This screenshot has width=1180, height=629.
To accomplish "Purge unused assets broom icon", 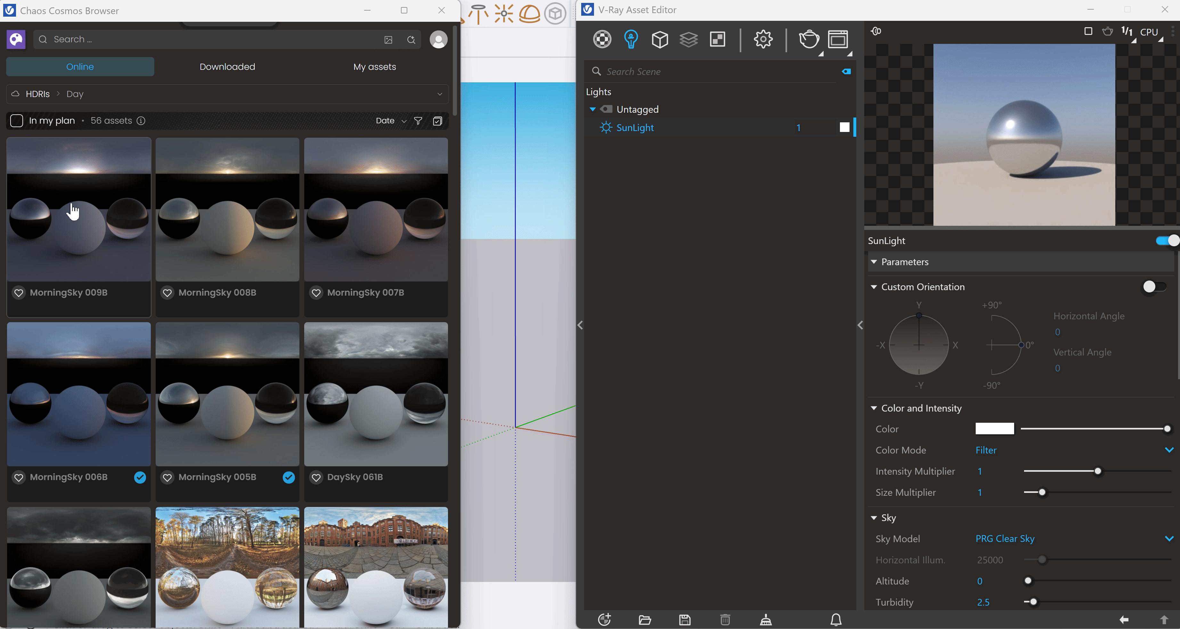I will tap(765, 620).
